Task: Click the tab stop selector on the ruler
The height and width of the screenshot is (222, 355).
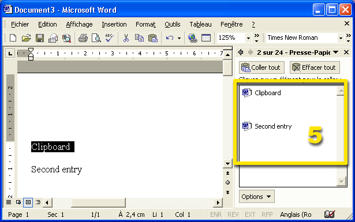Action: [x=10, y=54]
